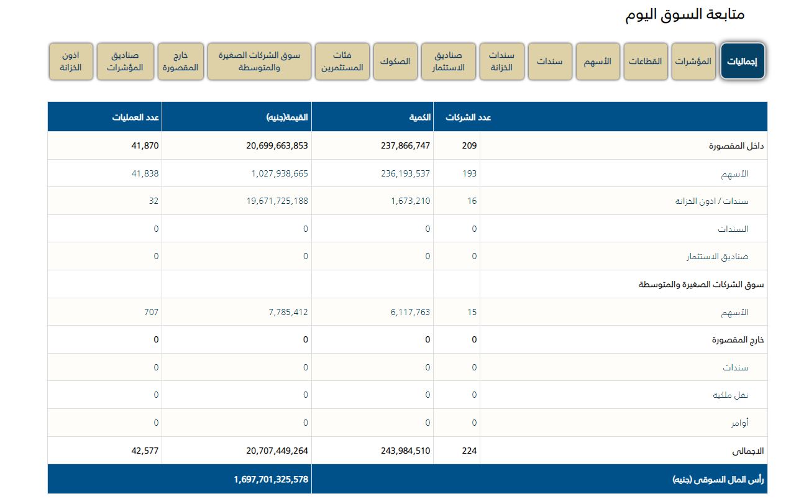Open the اذون الخزانة tab
This screenshot has height=504, width=809.
pos(71,62)
